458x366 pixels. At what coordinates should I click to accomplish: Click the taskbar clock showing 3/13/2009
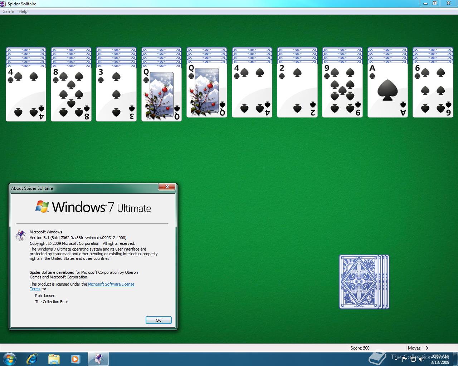[x=440, y=359]
